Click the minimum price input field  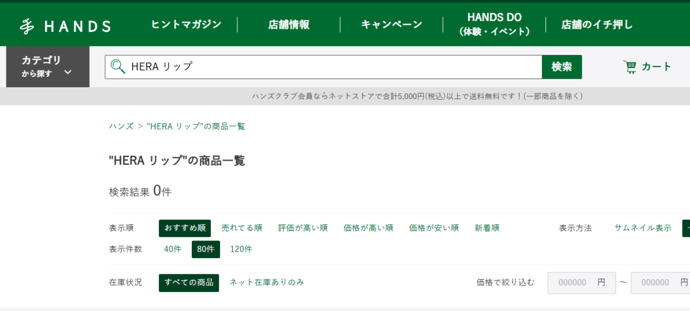click(x=582, y=282)
